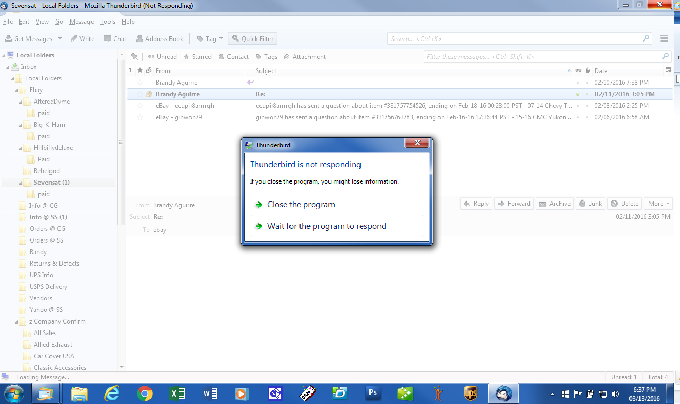
Task: Collapse the Hillbillydeluxe folder
Action: coord(21,148)
